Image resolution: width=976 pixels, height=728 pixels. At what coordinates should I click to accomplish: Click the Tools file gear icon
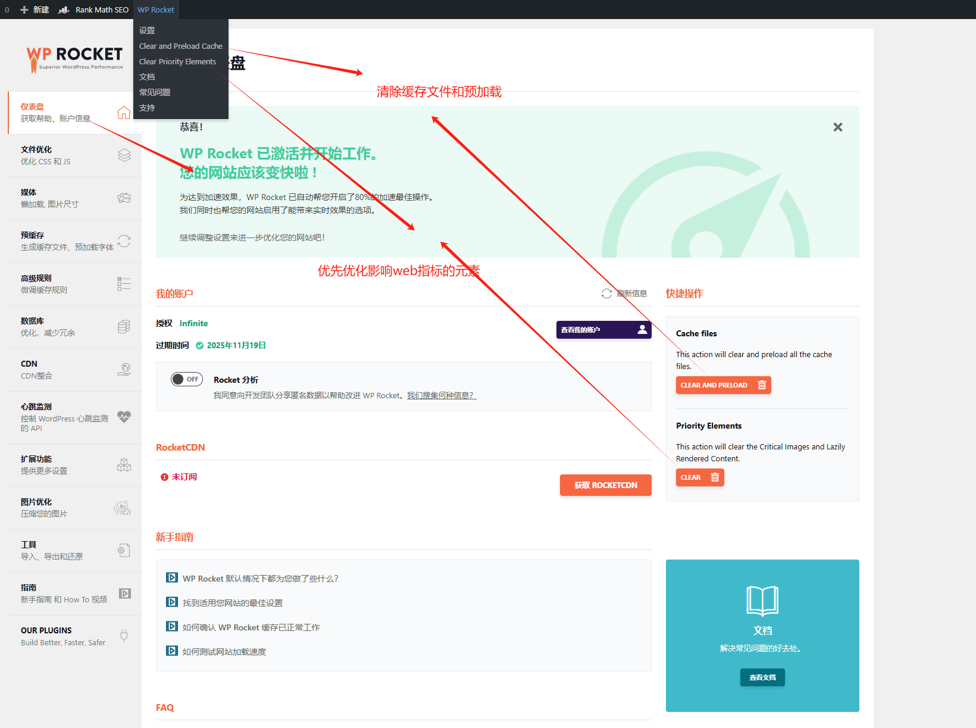point(124,551)
